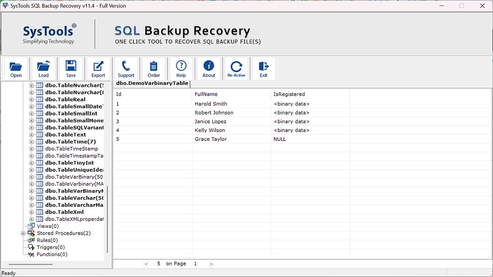This screenshot has width=493, height=277.
Task: Expand the dbo.TableVarbinary(MA tree node
Action: [32, 184]
